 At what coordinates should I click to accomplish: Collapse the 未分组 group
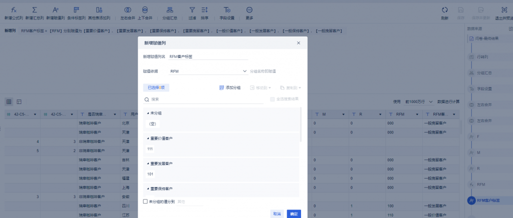(148, 113)
